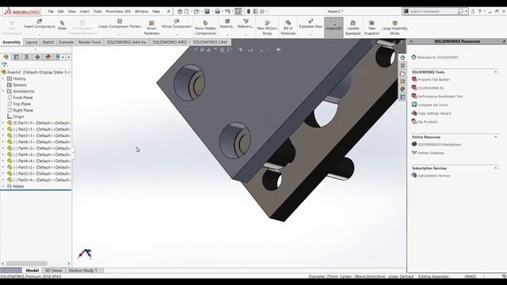Switch to the Render Tools tab
This screenshot has width=507, height=285.
90,42
